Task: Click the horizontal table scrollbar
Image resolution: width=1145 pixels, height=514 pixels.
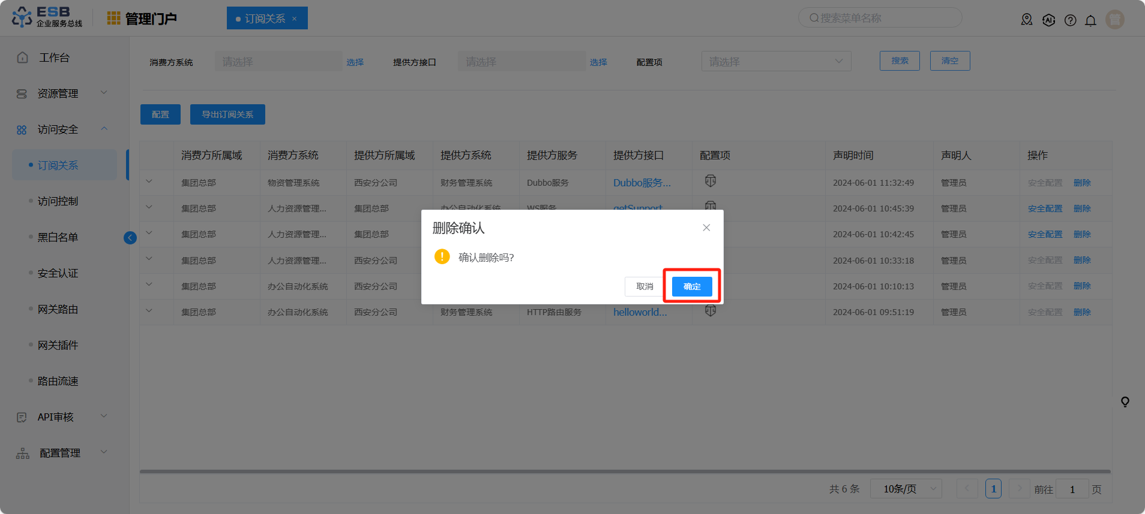Action: (624, 471)
